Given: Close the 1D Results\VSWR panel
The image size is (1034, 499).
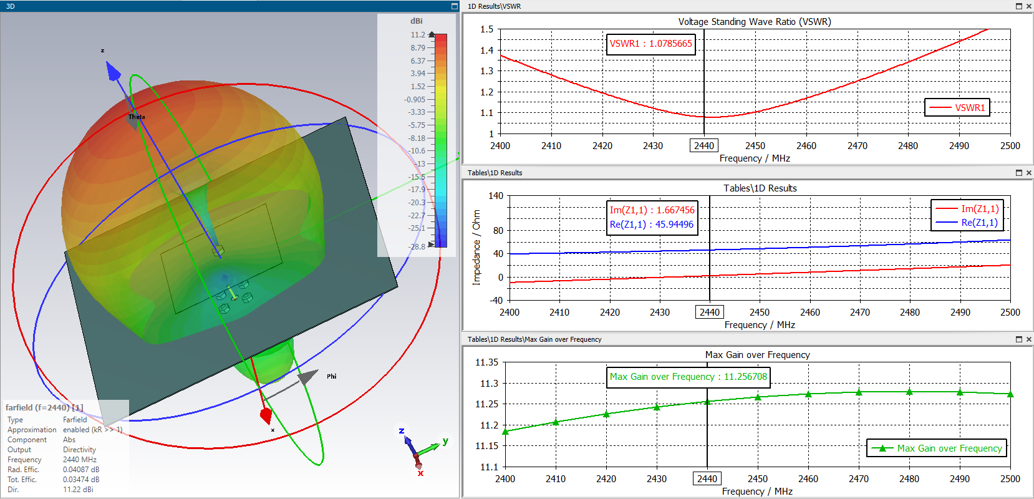Looking at the screenshot, I should point(1028,6).
